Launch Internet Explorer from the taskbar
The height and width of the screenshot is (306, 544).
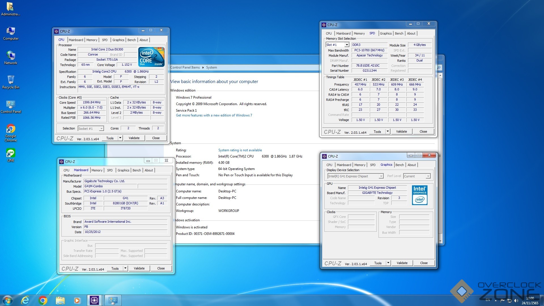click(25, 300)
